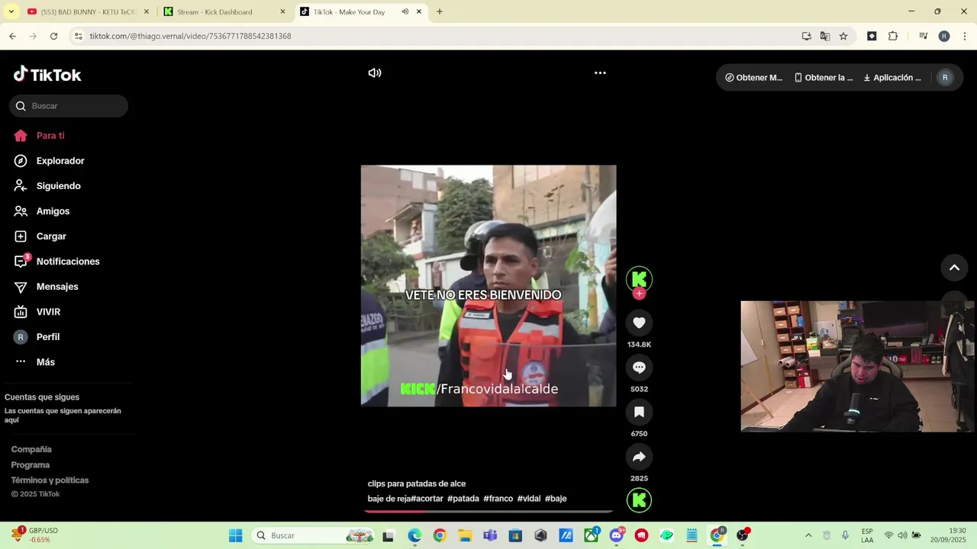Screen dimensions: 977x549
Task: Mute the TikTok video sound
Action: coord(375,73)
